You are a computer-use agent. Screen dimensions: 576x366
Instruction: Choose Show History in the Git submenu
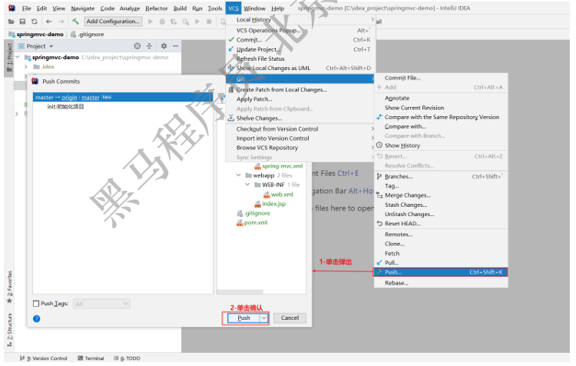point(441,145)
